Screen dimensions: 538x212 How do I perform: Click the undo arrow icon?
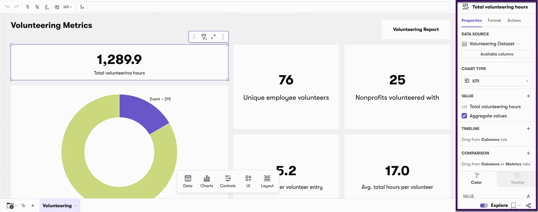[x=7, y=7]
